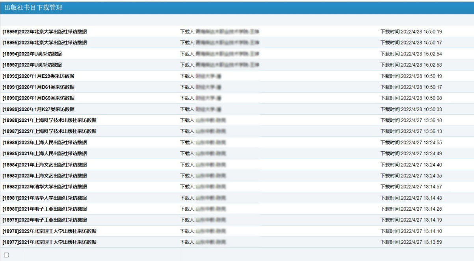This screenshot has height=261, width=474.
Task: Choose the 2020年1月D69类采访数据 item
Action: [x=38, y=98]
